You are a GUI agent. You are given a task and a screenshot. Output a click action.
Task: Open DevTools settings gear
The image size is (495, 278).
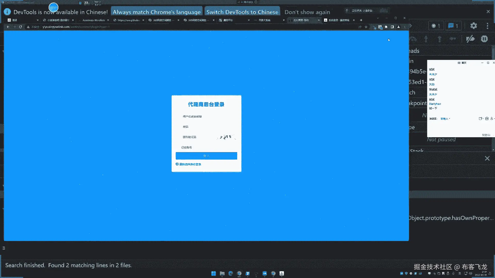tap(473, 26)
